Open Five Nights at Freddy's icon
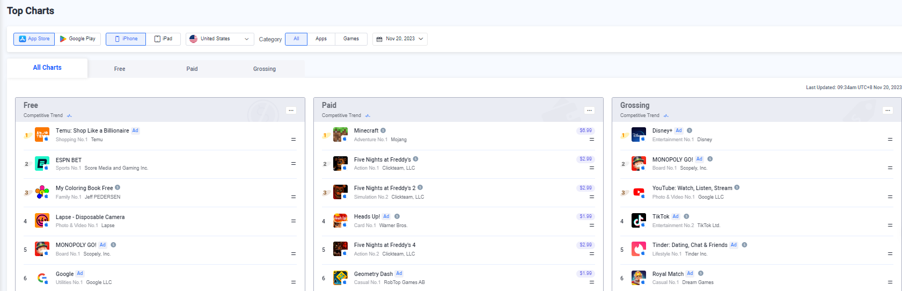 point(340,163)
